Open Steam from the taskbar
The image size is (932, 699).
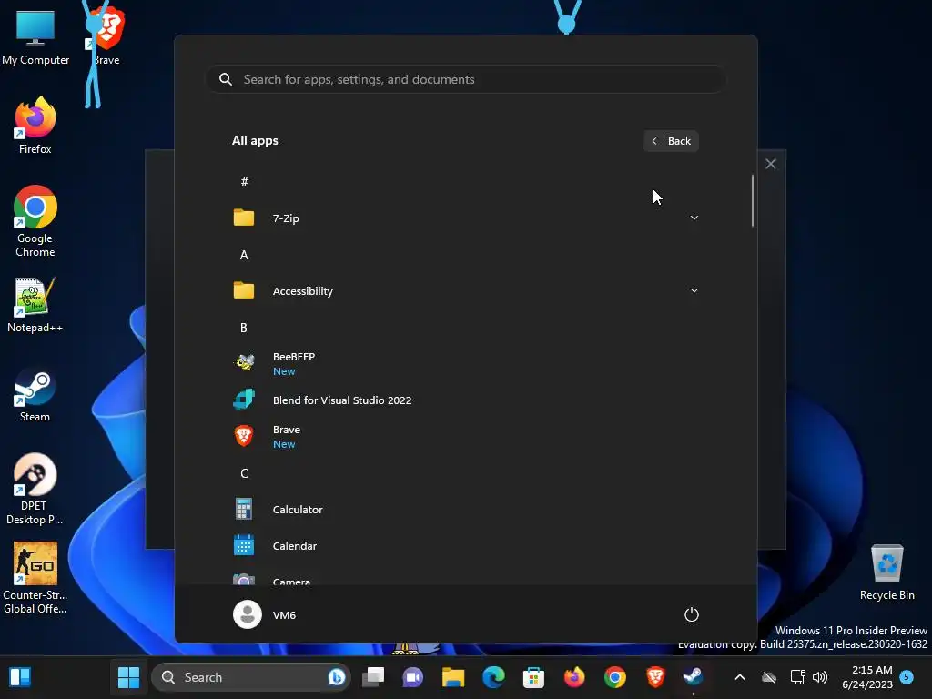693,677
